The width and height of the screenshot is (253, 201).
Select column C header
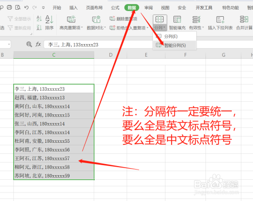click(54, 55)
